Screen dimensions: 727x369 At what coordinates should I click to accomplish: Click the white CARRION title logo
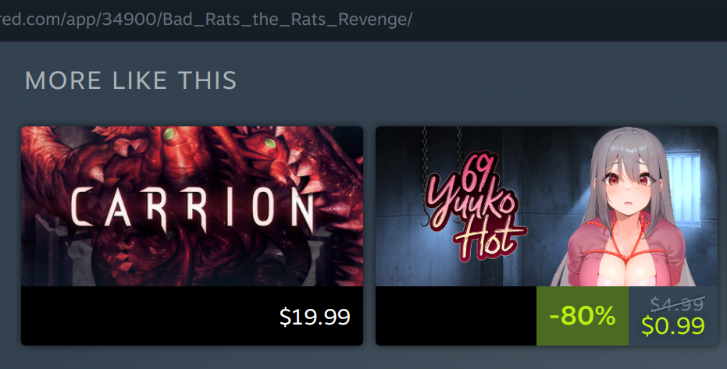192,209
